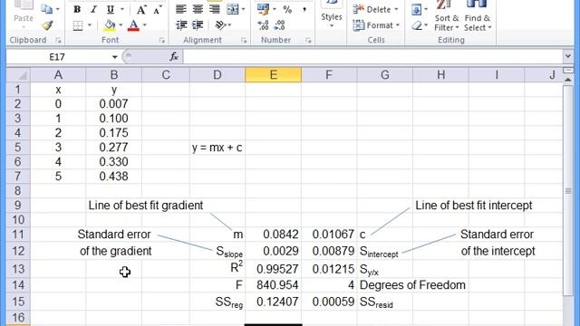This screenshot has height=326, width=580.
Task: Apply the yellow Fill Color bucket
Action: tap(110, 25)
